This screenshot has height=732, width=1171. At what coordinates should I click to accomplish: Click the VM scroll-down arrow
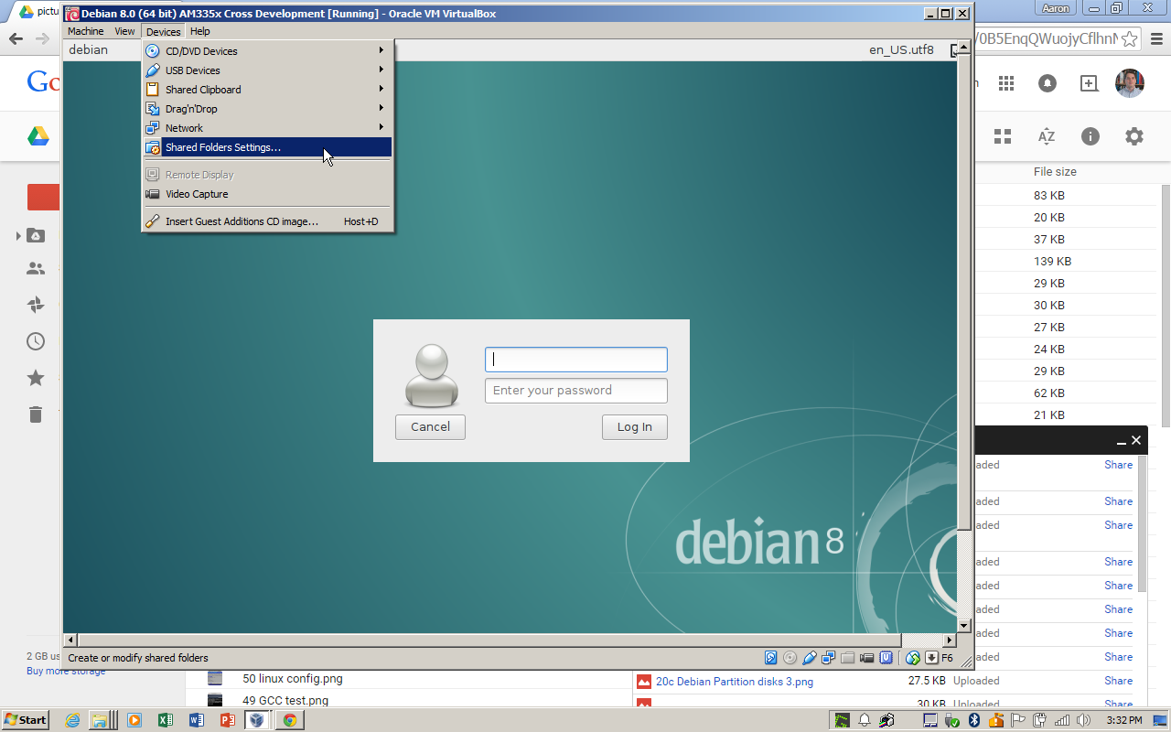point(963,626)
